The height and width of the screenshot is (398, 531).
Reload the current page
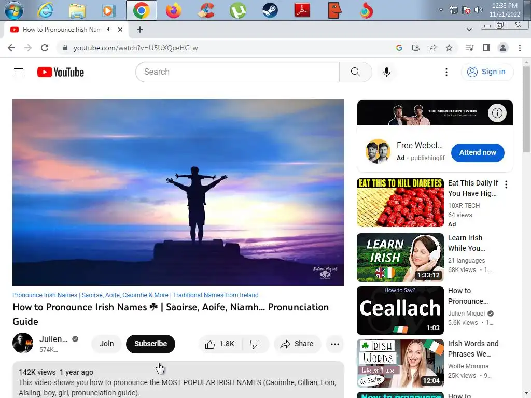[45, 48]
